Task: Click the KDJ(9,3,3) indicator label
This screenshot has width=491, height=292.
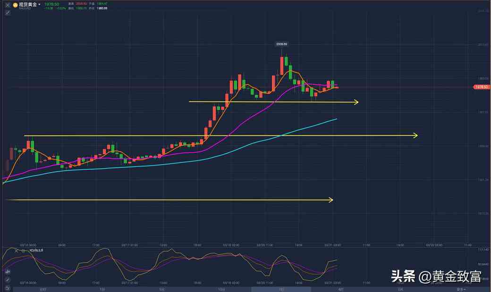Action: click(x=36, y=250)
